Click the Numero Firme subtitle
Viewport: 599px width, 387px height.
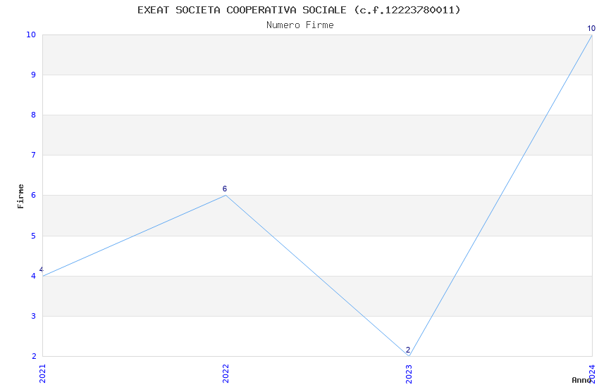point(299,25)
